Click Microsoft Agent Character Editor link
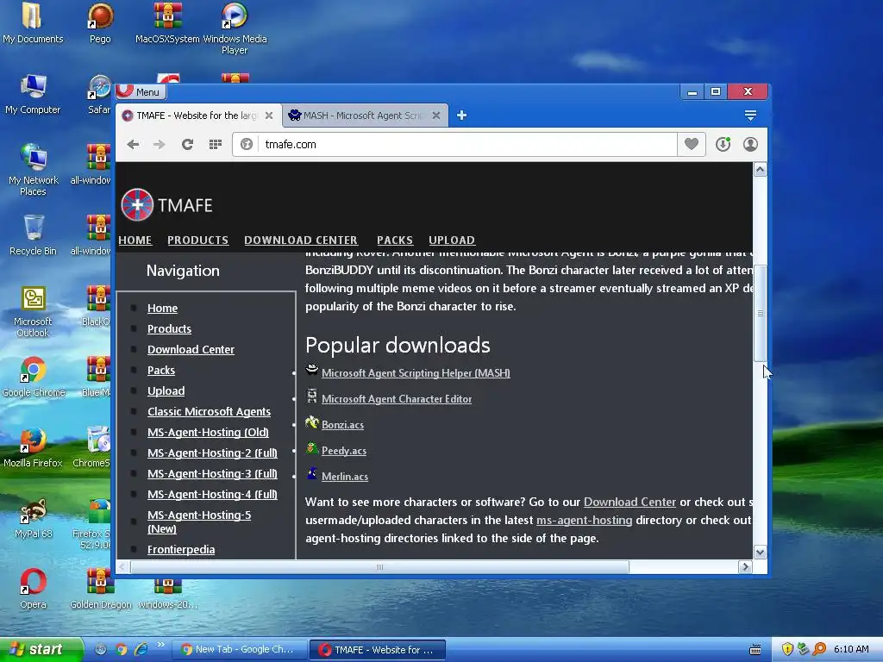Screen dimensions: 883x662 397,399
